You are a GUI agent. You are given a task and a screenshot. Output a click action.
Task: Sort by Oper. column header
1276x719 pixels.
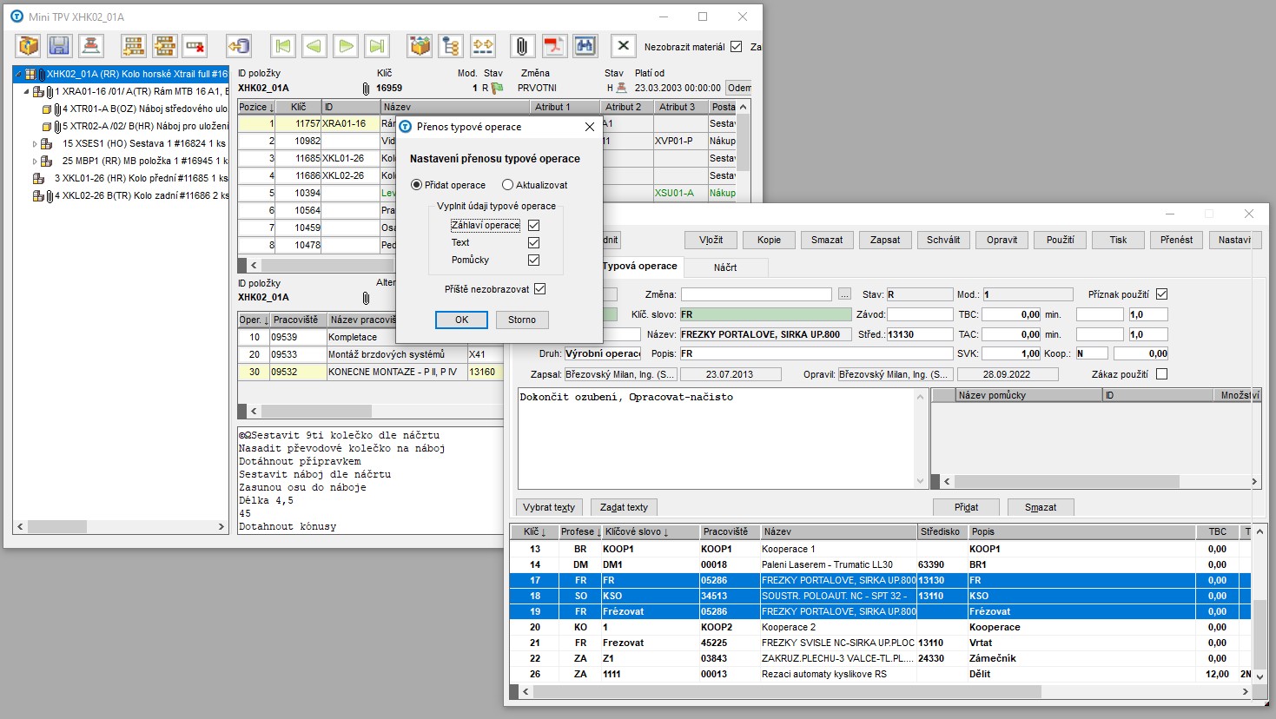tap(254, 320)
